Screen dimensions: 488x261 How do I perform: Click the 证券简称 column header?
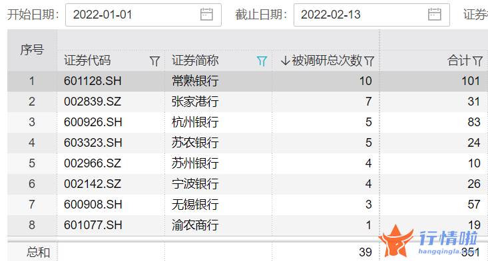(195, 60)
